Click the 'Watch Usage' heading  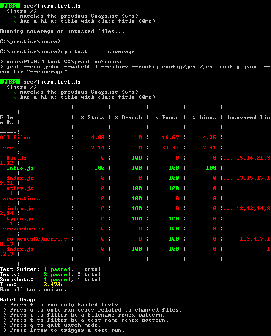coord(18,300)
